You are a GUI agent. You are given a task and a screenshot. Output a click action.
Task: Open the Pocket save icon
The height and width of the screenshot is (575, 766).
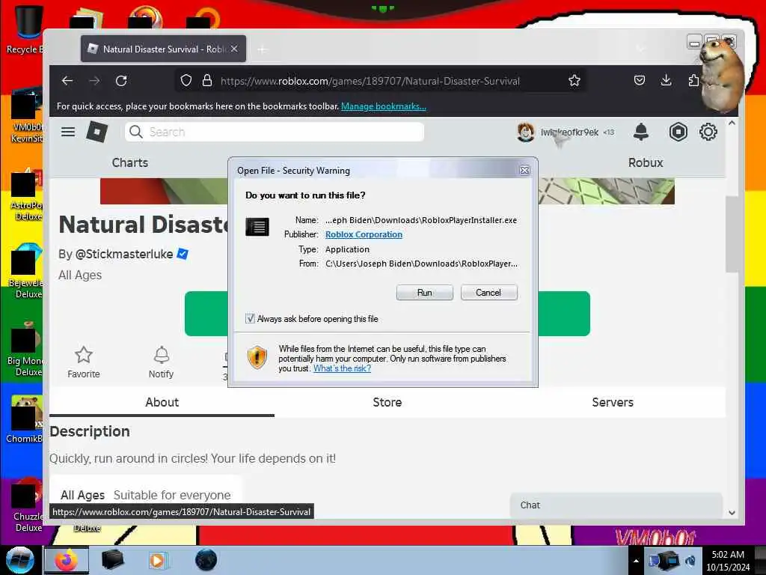(639, 81)
